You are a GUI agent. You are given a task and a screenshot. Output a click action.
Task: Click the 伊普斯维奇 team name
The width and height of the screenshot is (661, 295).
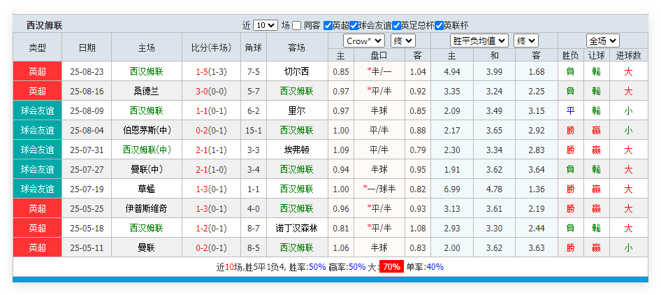click(146, 208)
